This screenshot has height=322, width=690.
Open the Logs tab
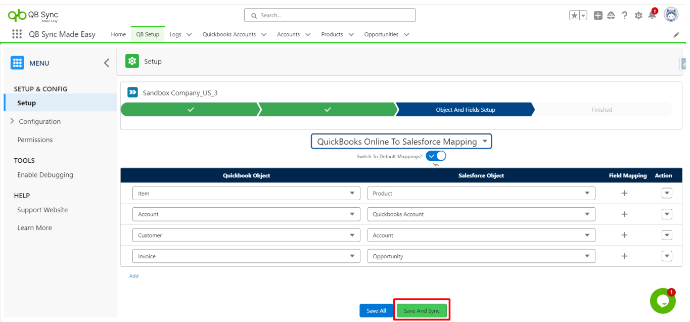click(175, 34)
